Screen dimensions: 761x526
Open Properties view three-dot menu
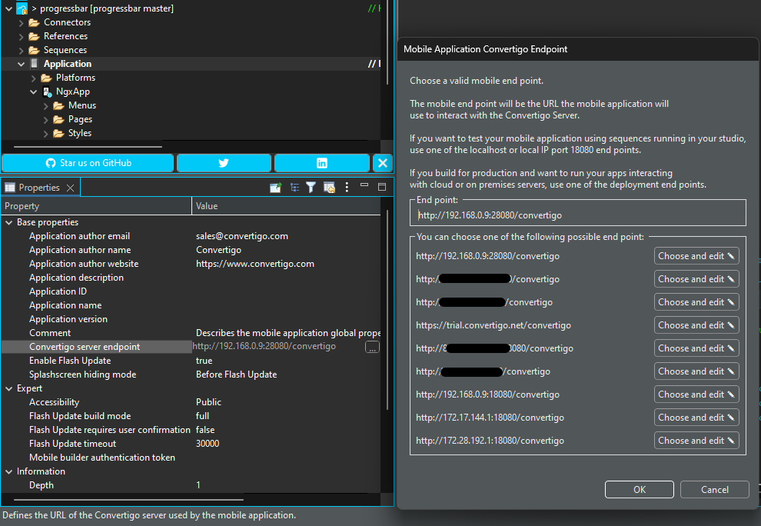click(x=347, y=188)
